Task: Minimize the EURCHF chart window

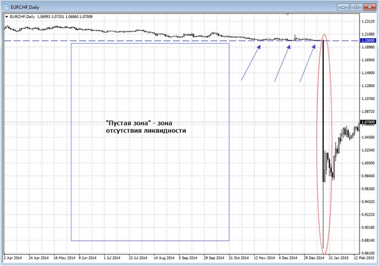Action: click(x=344, y=6)
